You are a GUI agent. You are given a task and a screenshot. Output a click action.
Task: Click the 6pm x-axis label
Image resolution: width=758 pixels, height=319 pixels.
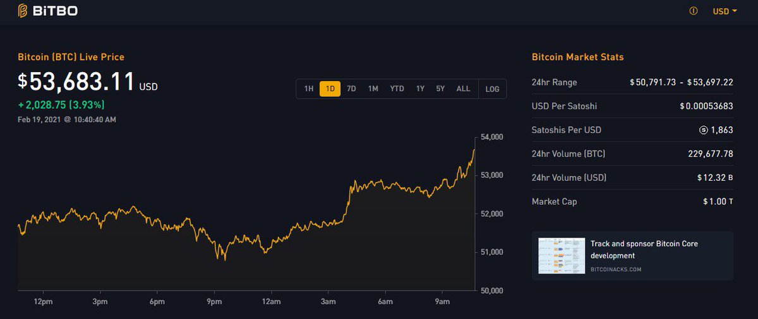click(157, 302)
